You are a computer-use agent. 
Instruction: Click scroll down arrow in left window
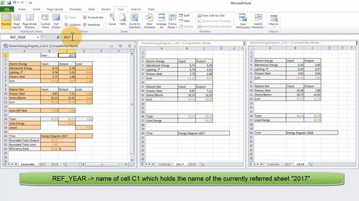pyautogui.click(x=132, y=160)
